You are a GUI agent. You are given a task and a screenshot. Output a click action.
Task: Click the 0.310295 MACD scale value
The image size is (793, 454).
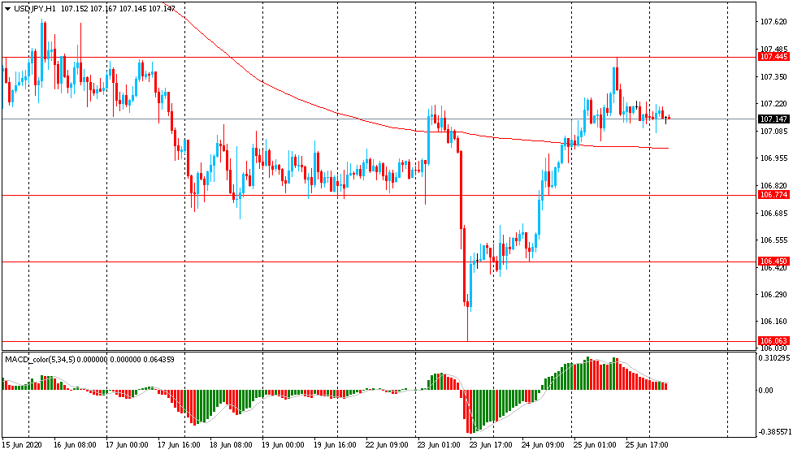pyautogui.click(x=775, y=358)
